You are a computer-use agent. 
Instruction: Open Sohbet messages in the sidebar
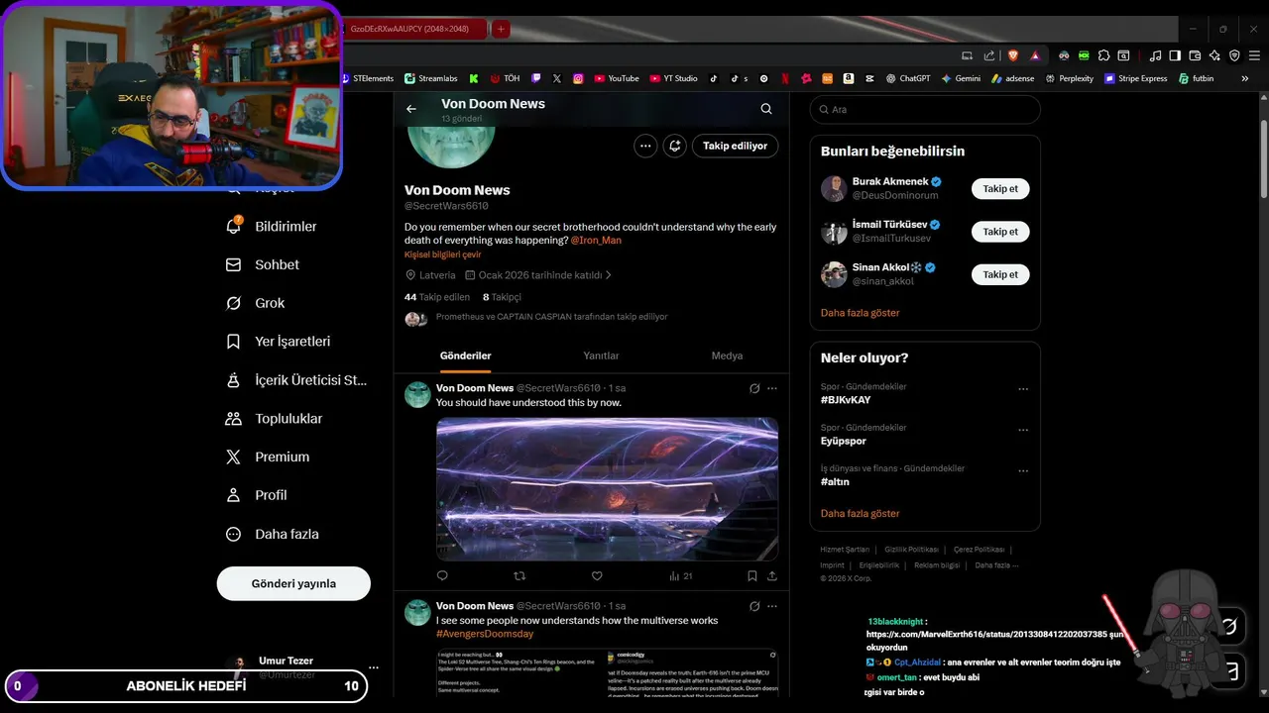coord(263,264)
